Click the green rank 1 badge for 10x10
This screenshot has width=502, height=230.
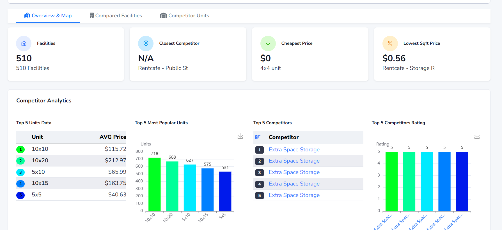[x=20, y=149]
